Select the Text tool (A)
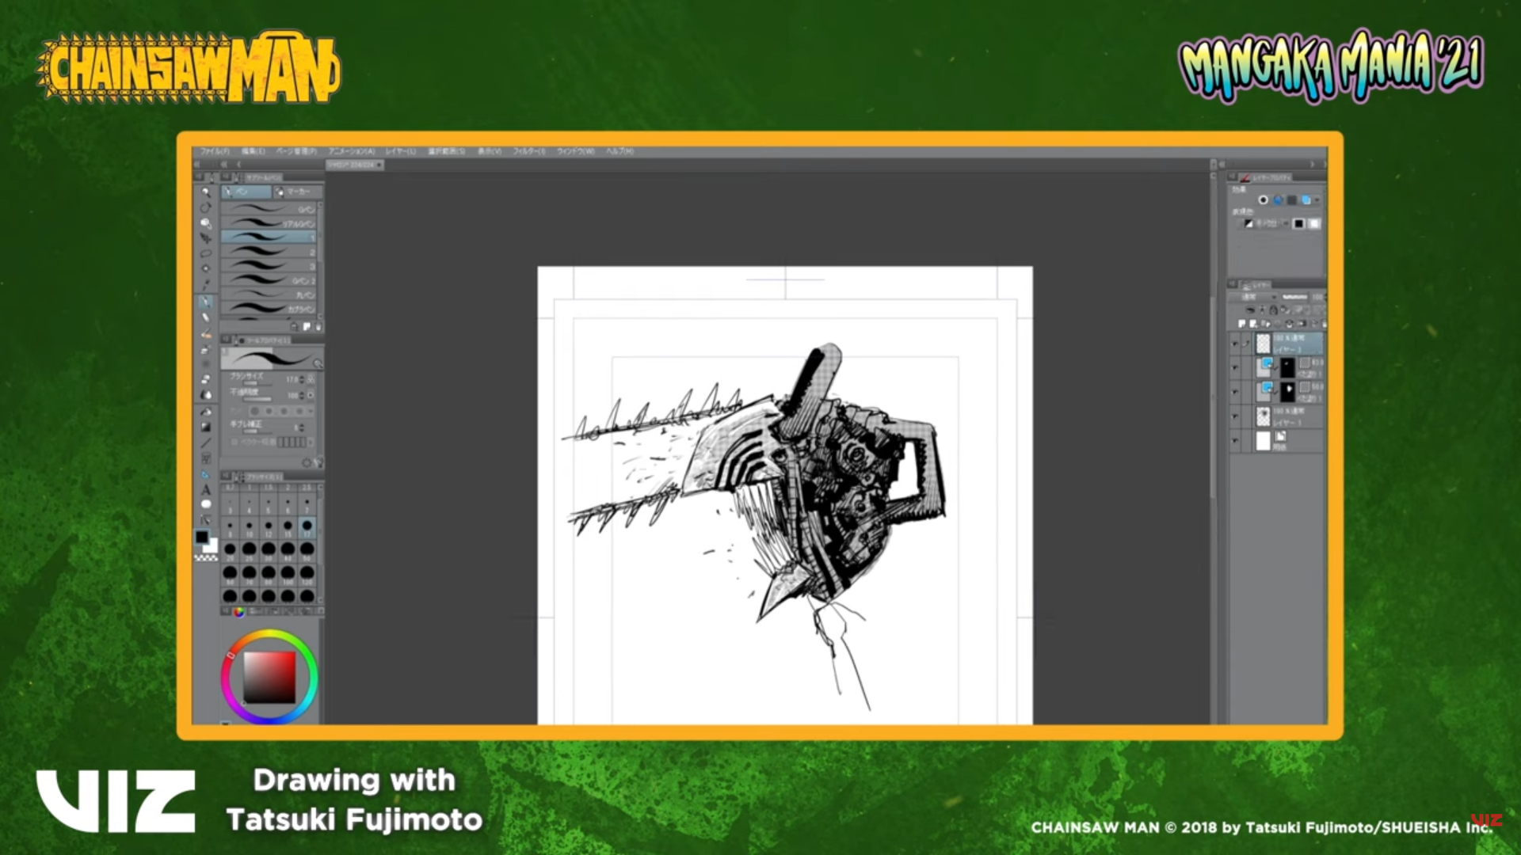This screenshot has height=855, width=1521. click(x=205, y=490)
